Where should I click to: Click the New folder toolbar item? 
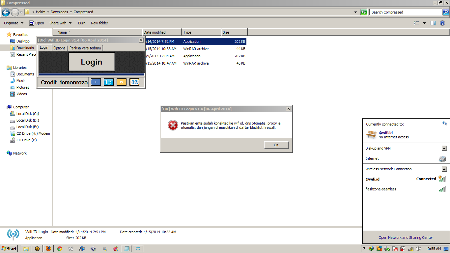(99, 23)
